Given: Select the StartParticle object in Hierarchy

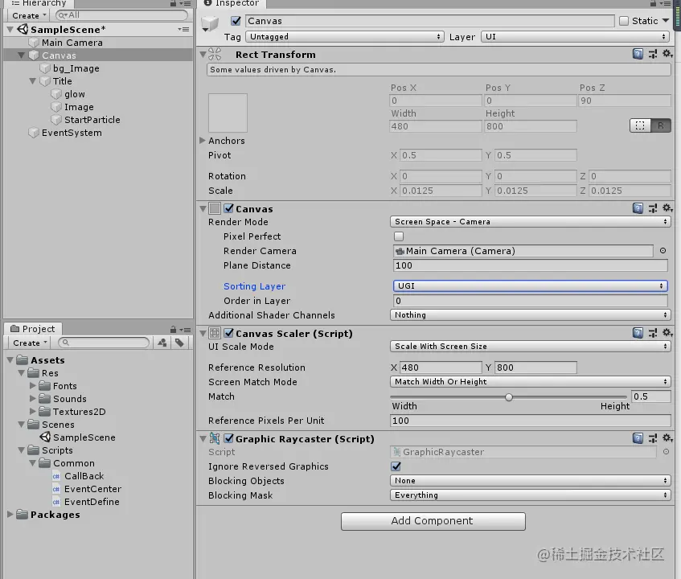Looking at the screenshot, I should (92, 120).
